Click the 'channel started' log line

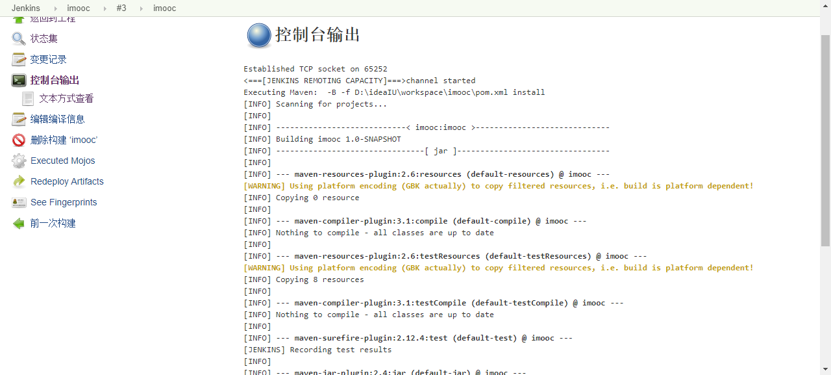(x=359, y=81)
